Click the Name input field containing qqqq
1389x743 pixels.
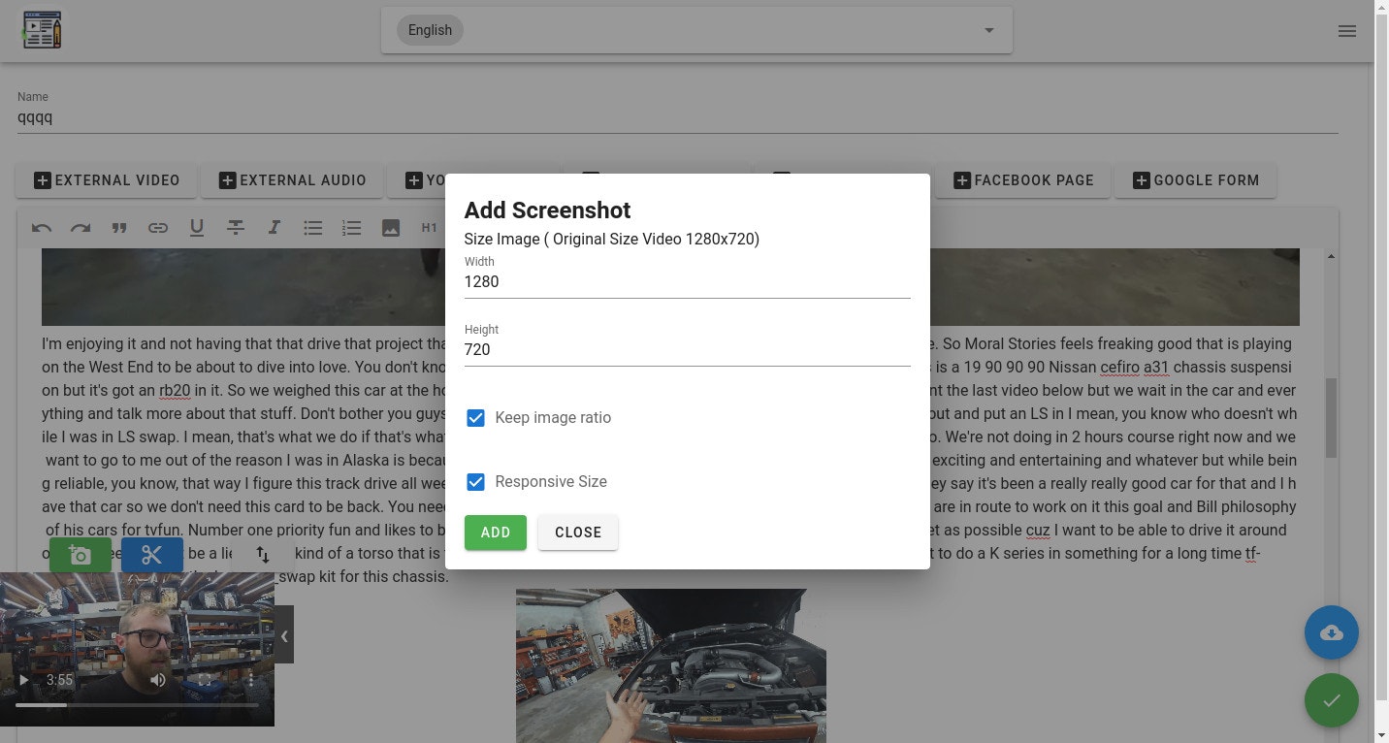(x=677, y=118)
